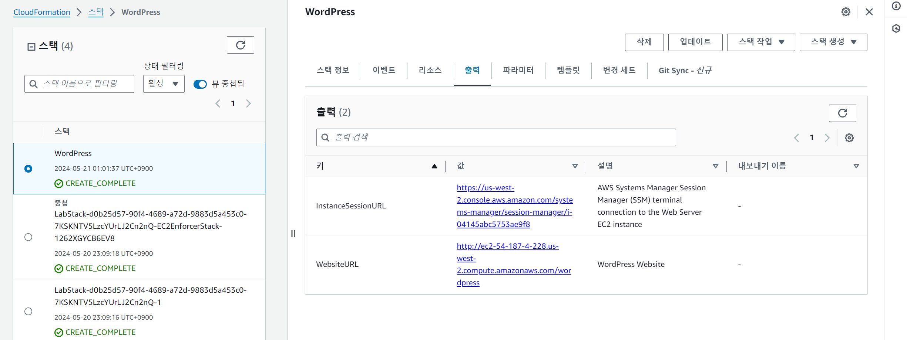Image resolution: width=907 pixels, height=340 pixels.
Task: Switch to the template tab
Action: point(568,70)
